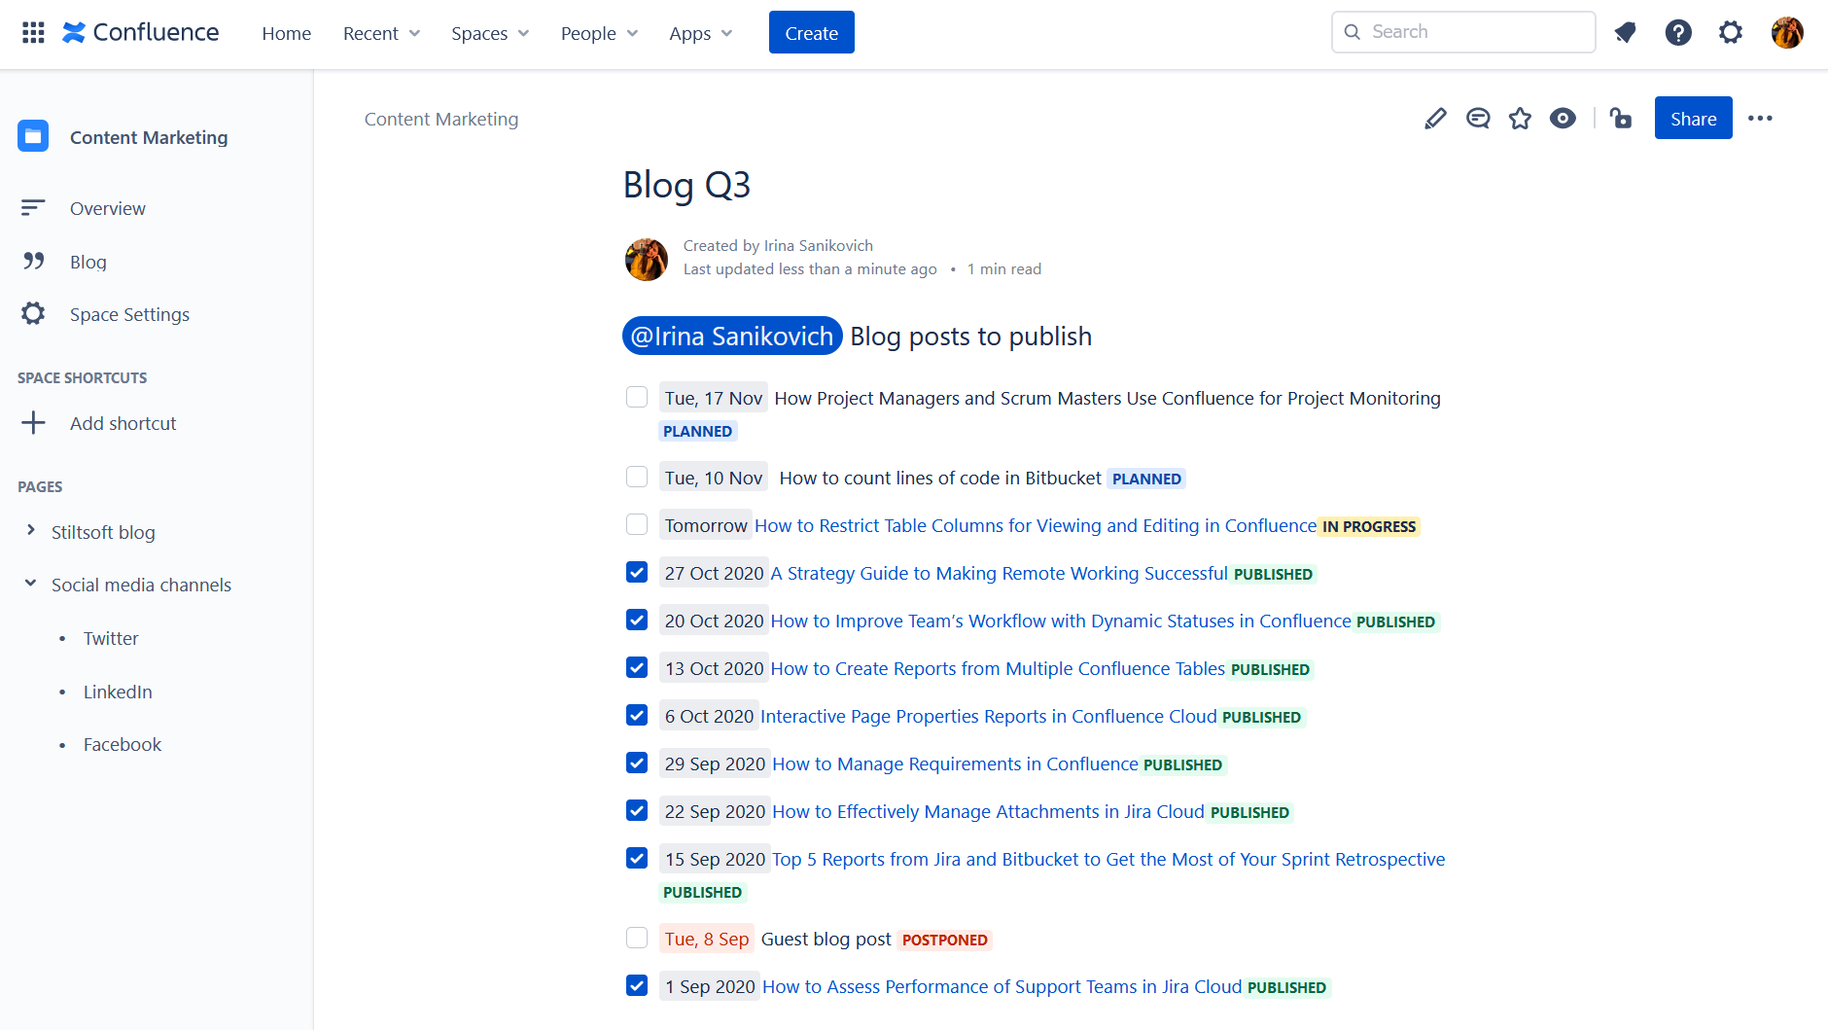Viewport: 1828px width, 1030px height.
Task: Open the LinkedIn page in tree
Action: pos(118,692)
